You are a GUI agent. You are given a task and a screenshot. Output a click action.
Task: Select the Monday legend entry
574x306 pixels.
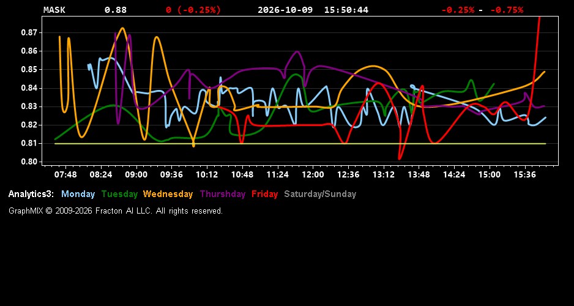point(78,195)
